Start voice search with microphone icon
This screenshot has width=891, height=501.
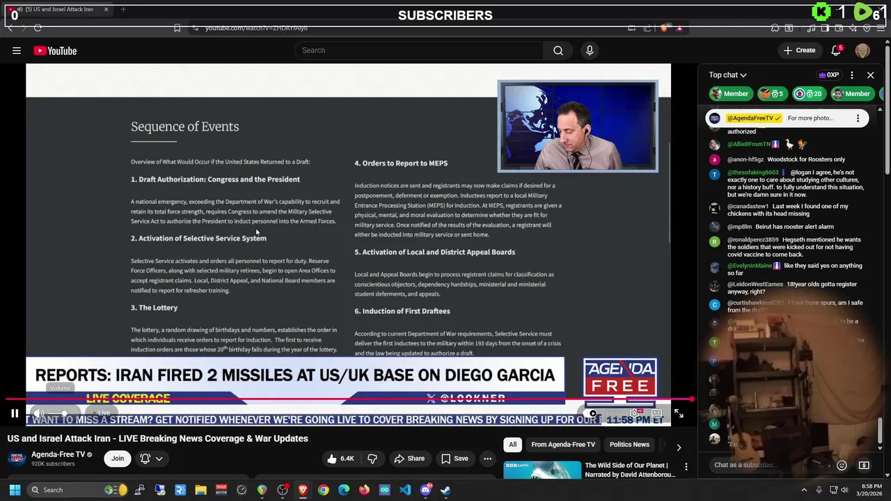tap(590, 50)
